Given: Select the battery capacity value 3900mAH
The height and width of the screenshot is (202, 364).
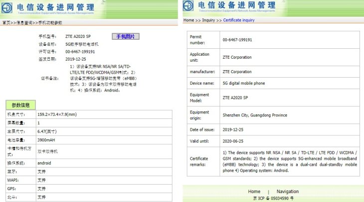Looking at the screenshot, I should pyautogui.click(x=46, y=140).
